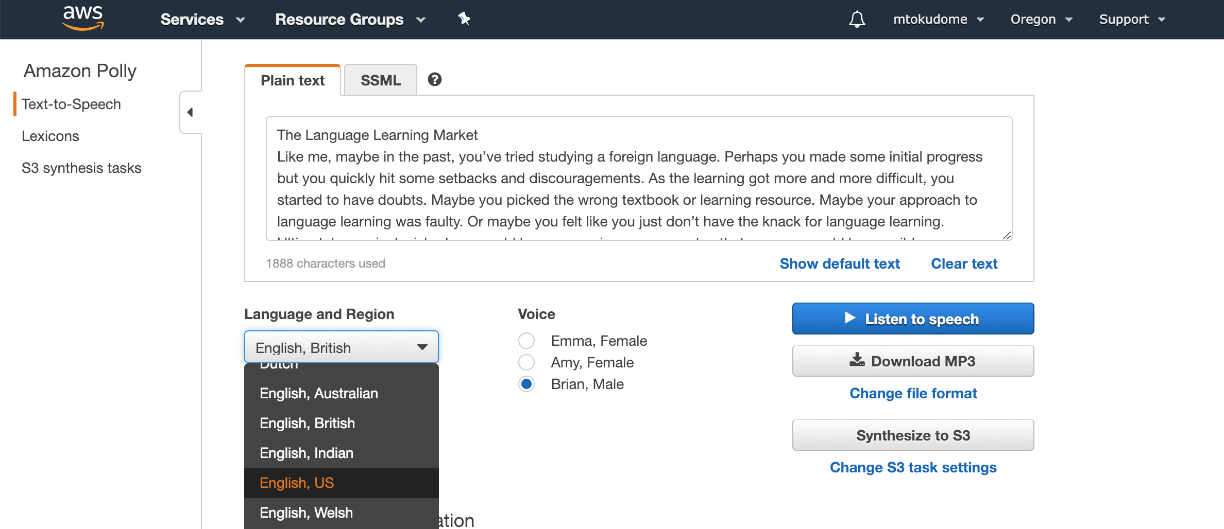Open the Oregon region selector

point(1041,20)
